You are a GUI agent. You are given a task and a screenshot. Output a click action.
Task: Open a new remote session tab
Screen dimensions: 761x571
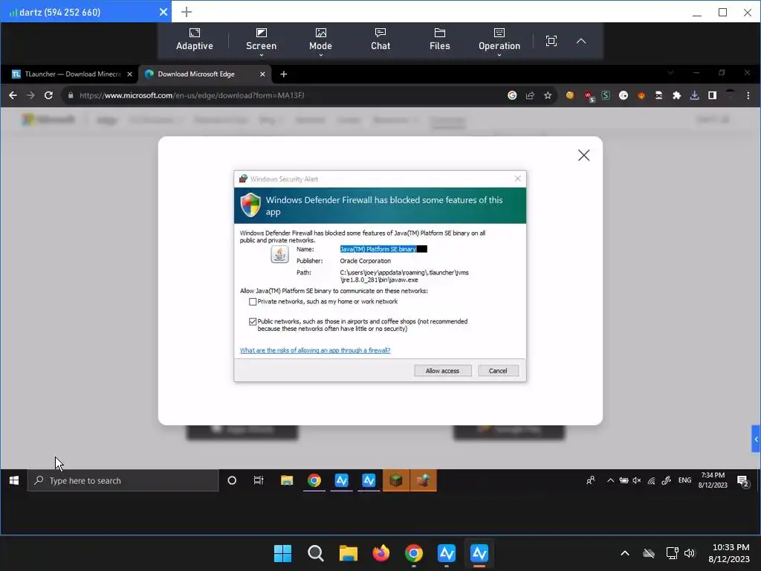(x=187, y=12)
